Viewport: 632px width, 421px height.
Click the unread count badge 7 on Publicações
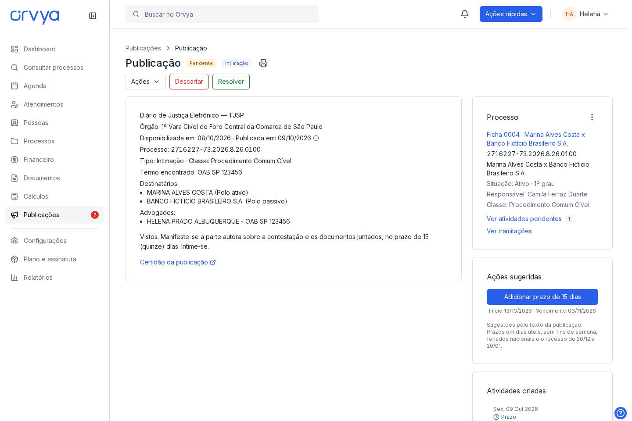tap(95, 215)
